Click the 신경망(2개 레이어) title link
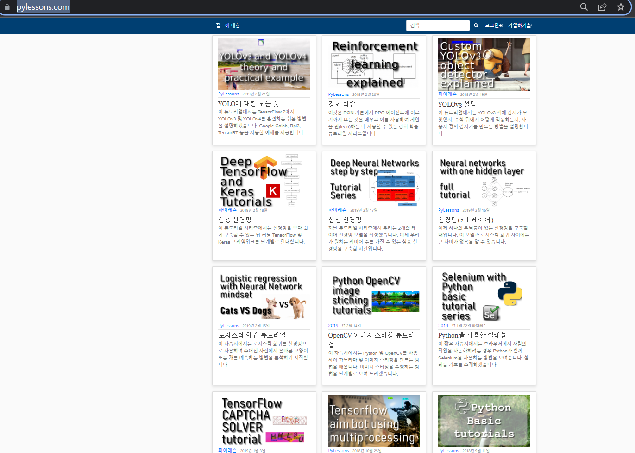Screen dimensions: 635x453 point(466,220)
